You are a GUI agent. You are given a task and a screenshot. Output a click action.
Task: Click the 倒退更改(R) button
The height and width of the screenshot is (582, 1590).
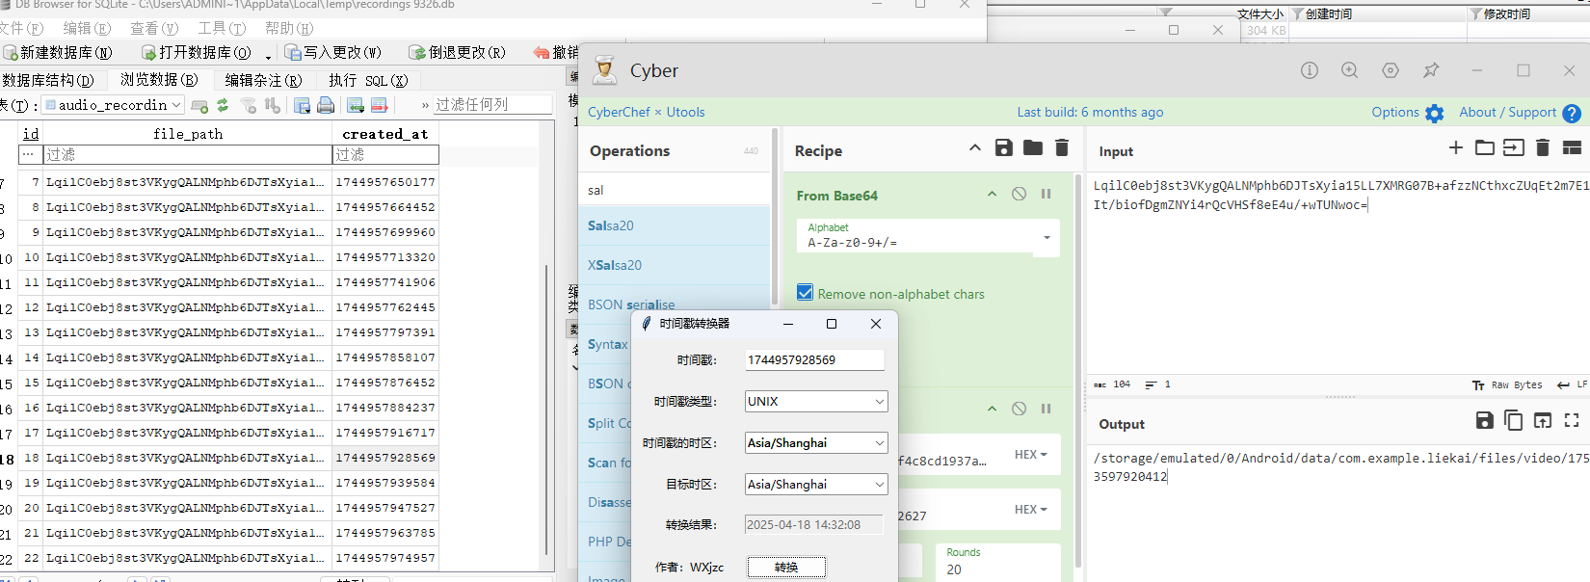457,52
